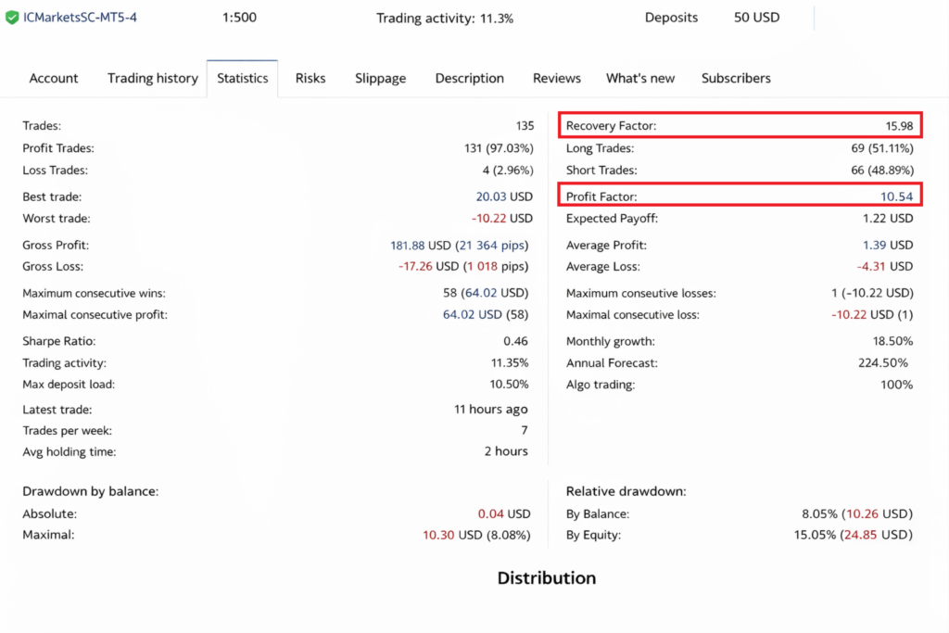Screen dimensions: 949x633
Task: View the What's new tab
Action: tap(639, 78)
